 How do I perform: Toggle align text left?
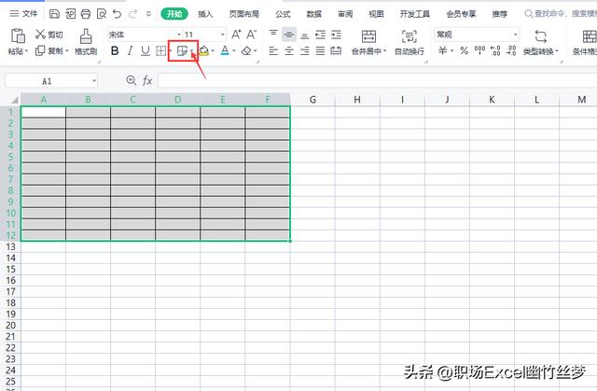coord(273,50)
